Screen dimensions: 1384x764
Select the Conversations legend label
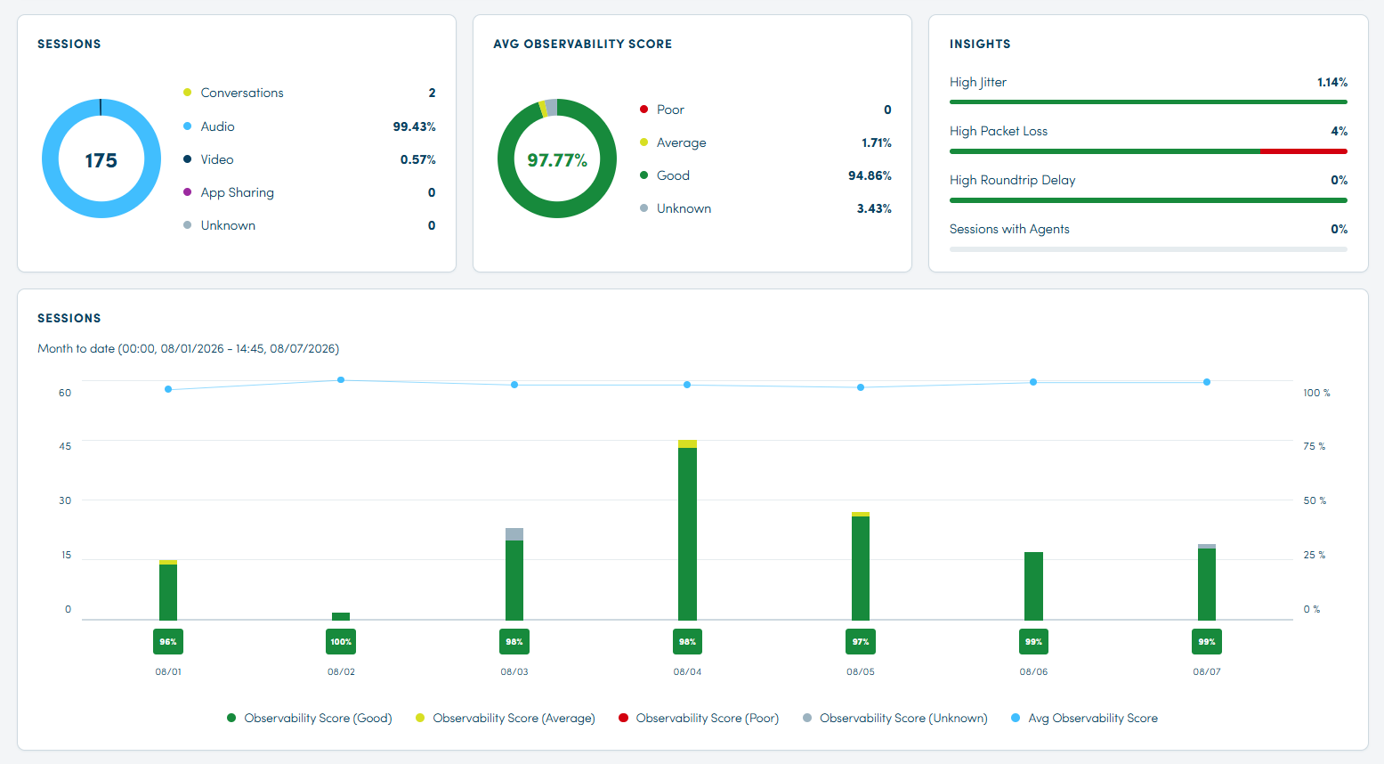click(242, 93)
